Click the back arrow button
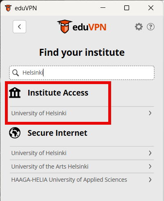This screenshot has width=164, height=201. [19, 27]
